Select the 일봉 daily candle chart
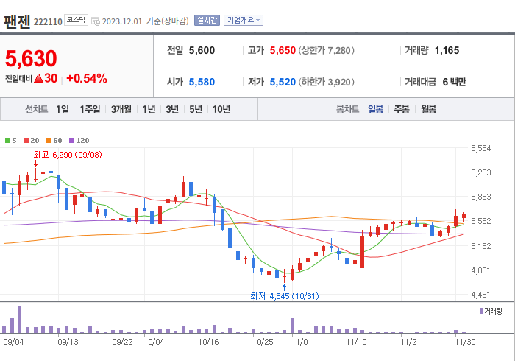515x361 pixels. click(x=375, y=109)
